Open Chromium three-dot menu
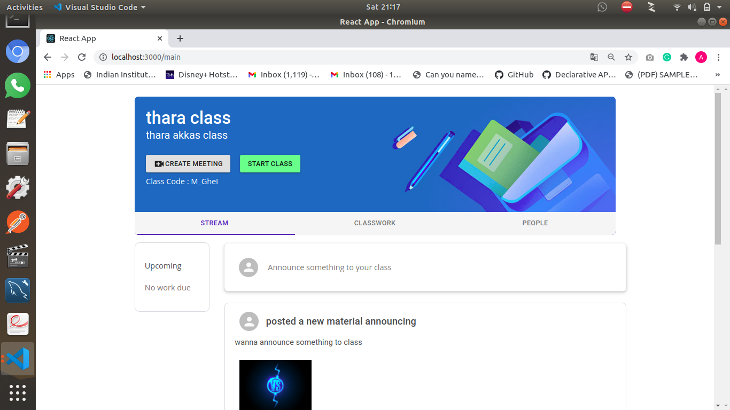 [718, 57]
